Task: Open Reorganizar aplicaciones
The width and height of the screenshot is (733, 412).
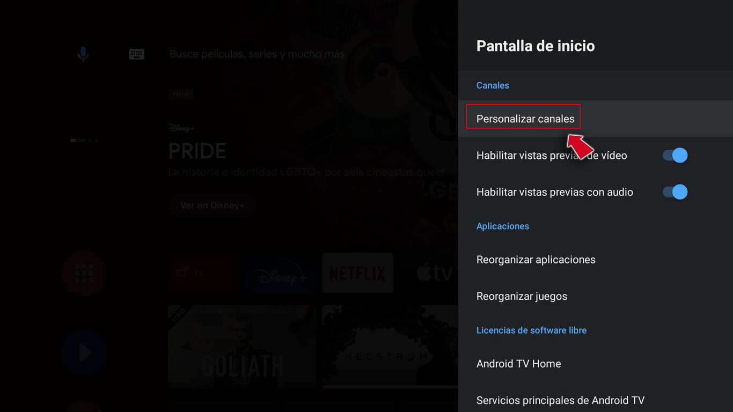Action: [x=596, y=260]
